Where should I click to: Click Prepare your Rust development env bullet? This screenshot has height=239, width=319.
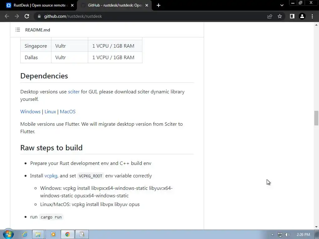91,163
